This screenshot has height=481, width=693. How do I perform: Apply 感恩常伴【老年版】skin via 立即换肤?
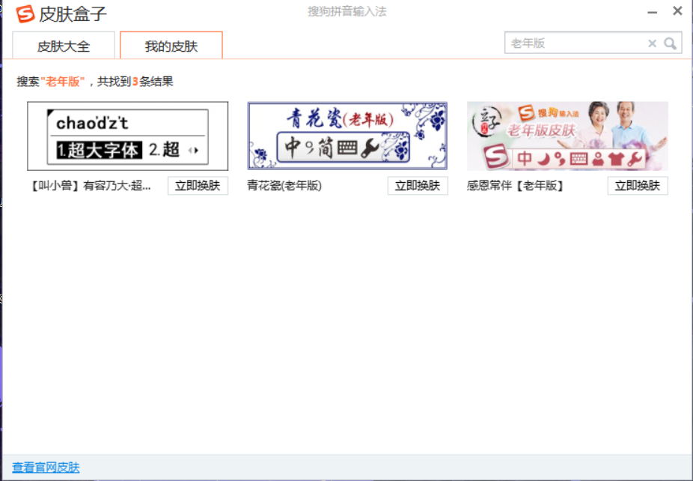click(638, 185)
